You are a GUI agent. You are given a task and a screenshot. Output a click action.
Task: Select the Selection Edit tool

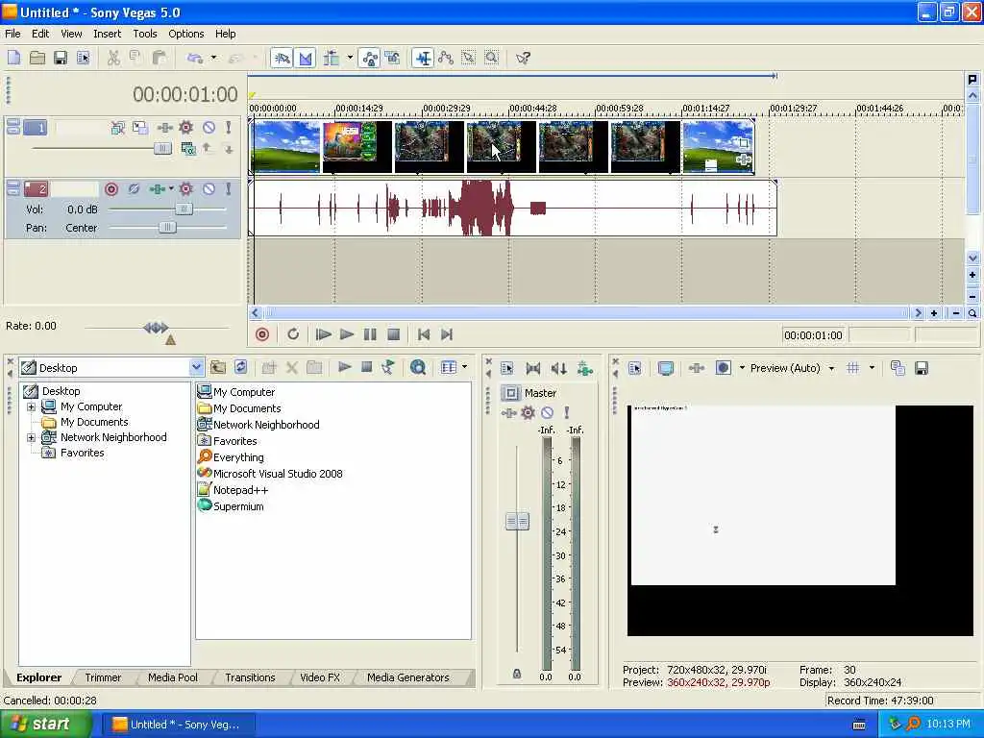coord(469,59)
